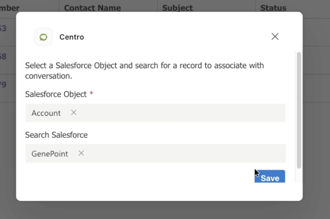Click the Search Salesforce field label
The height and width of the screenshot is (219, 330).
coord(57,135)
